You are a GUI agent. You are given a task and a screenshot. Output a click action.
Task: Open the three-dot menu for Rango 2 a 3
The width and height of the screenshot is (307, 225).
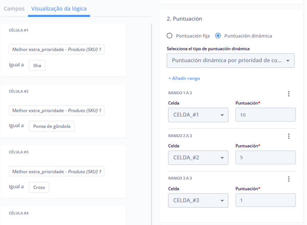click(289, 136)
